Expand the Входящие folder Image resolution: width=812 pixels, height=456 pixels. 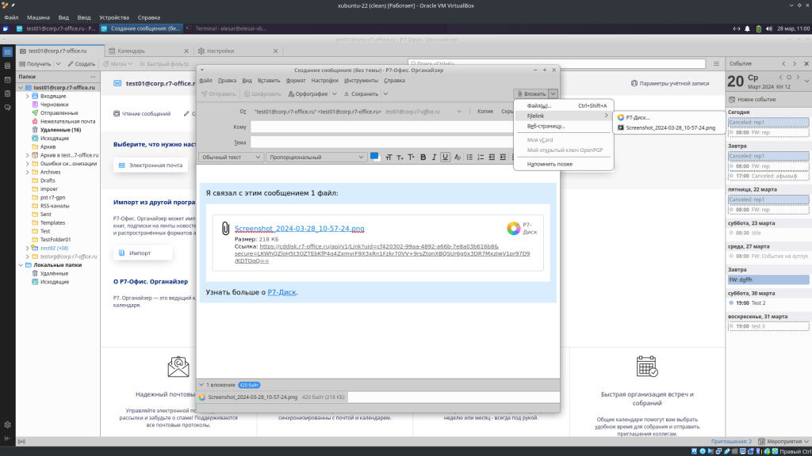(28, 96)
